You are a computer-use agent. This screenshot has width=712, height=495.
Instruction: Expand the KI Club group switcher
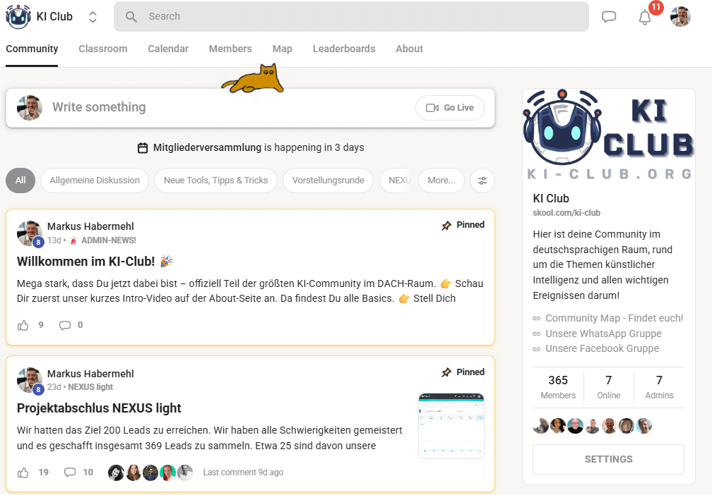pos(93,17)
